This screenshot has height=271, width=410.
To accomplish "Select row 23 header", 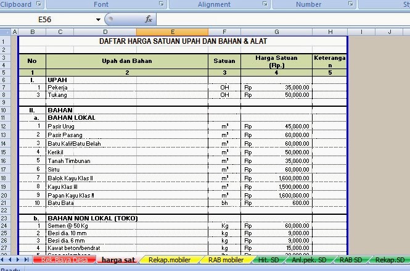I will pos(4,218).
